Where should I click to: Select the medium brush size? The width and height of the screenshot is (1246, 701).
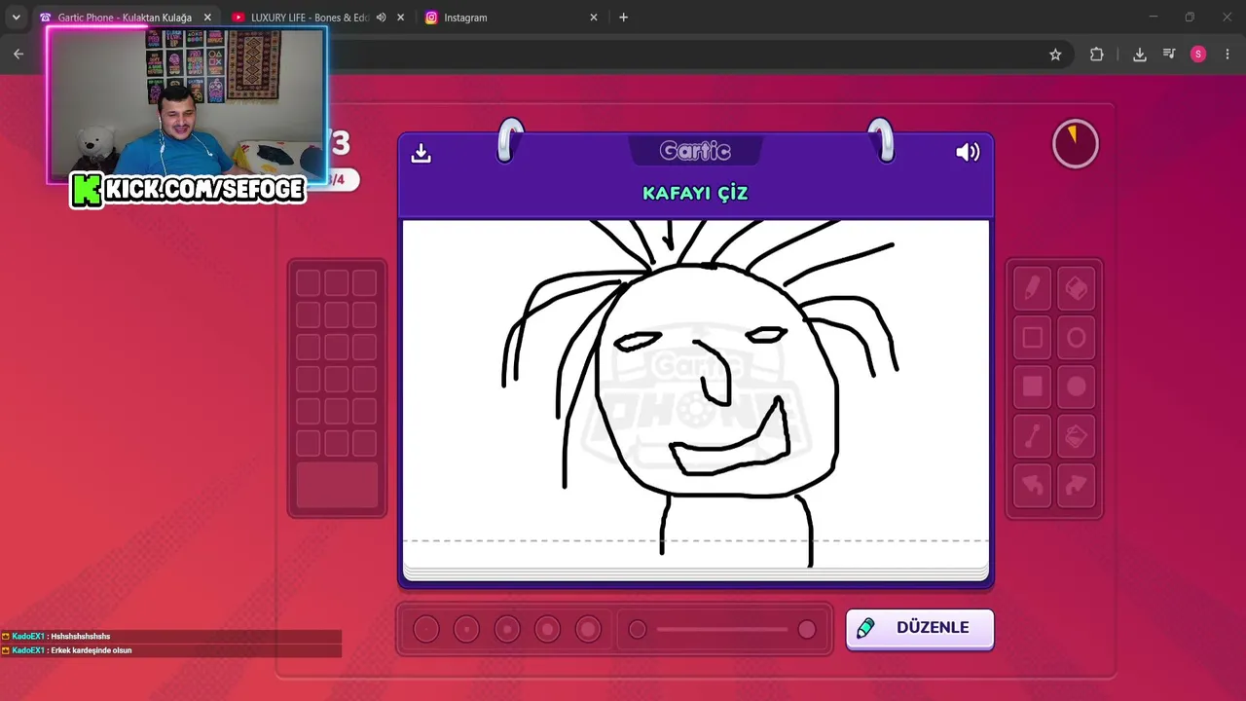(507, 630)
